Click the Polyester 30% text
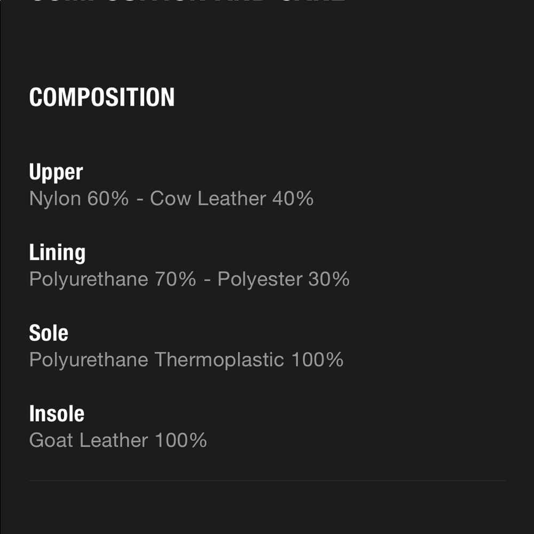This screenshot has height=534, width=534. click(x=283, y=279)
